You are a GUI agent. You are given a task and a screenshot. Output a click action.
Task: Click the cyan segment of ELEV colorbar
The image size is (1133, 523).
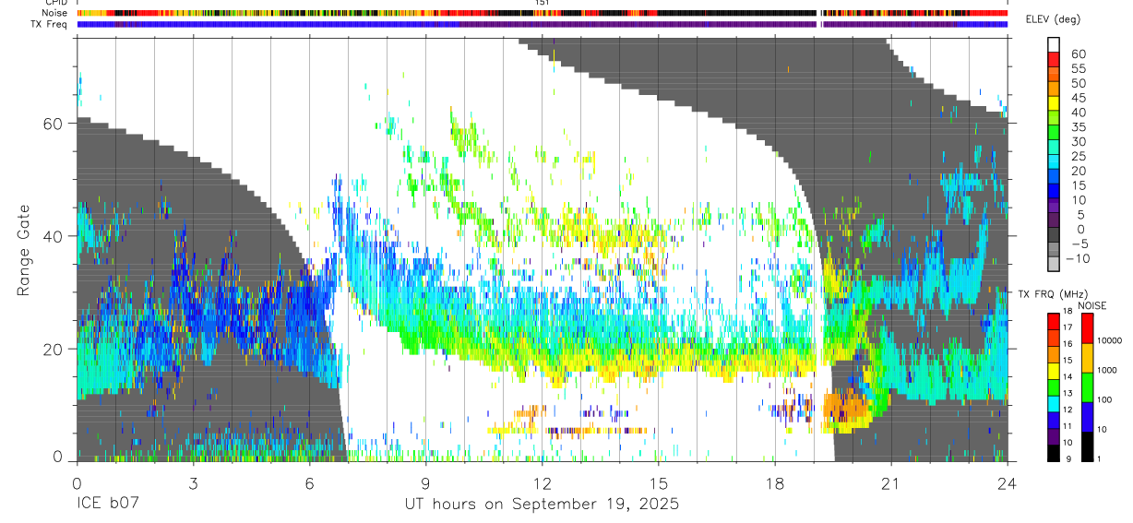(x=1054, y=161)
